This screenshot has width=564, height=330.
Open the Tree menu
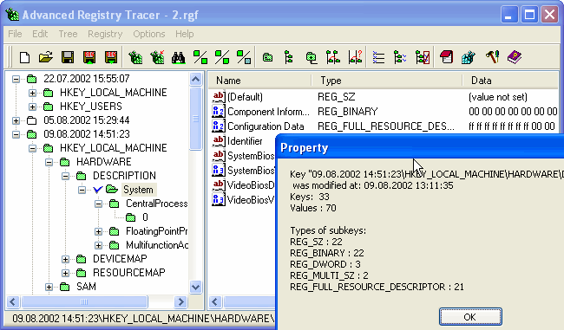[x=68, y=34]
